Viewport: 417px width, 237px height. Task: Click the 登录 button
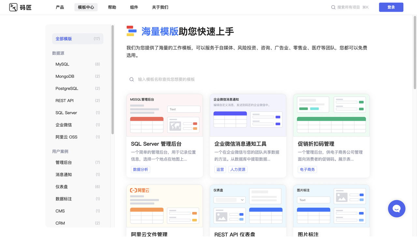(x=391, y=7)
